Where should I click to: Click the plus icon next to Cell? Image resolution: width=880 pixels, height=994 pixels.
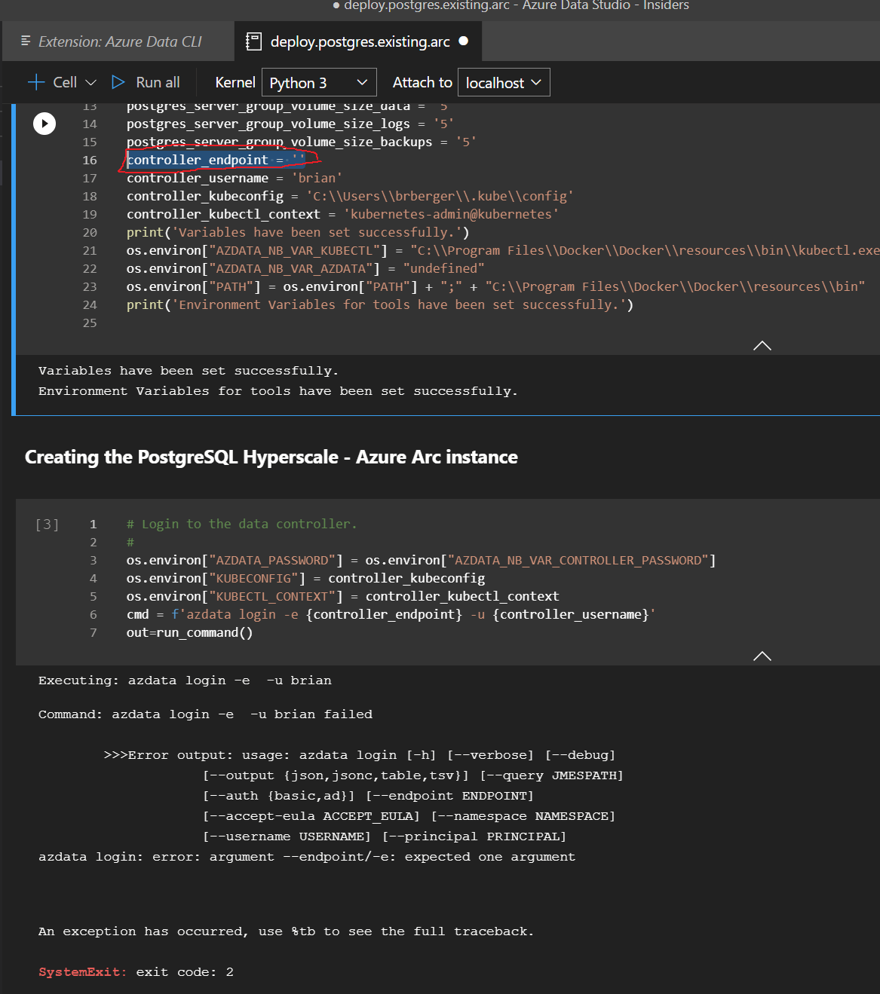[x=35, y=81]
